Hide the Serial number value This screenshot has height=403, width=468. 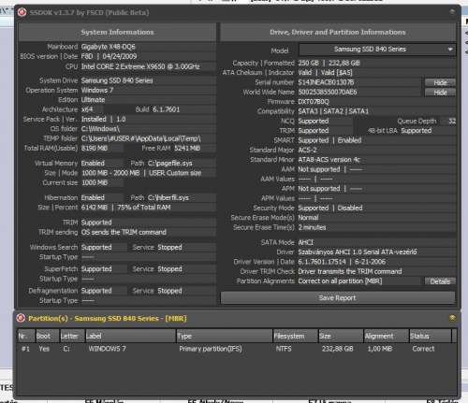point(440,82)
